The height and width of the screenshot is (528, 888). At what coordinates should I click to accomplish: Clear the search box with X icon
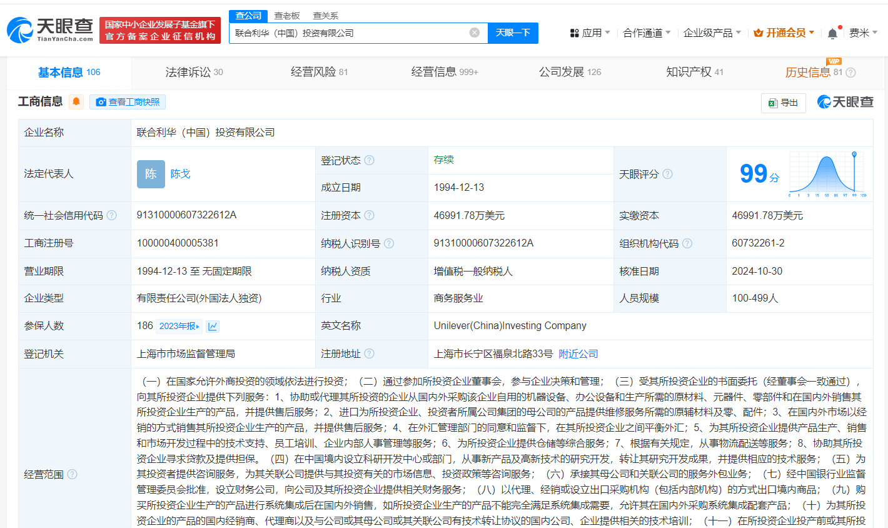pyautogui.click(x=475, y=33)
